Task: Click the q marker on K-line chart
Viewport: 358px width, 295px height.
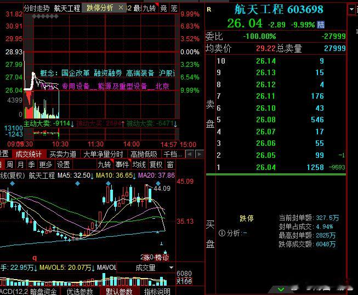Action: 35,258
